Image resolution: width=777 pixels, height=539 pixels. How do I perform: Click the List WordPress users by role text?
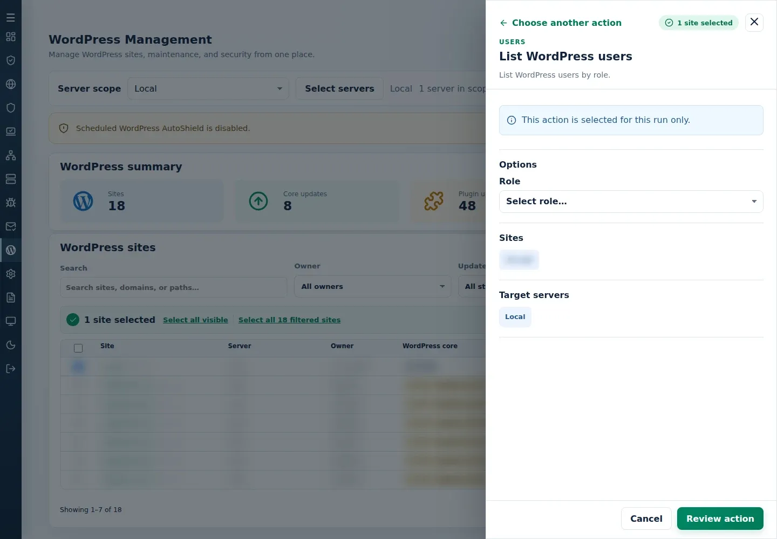click(x=555, y=75)
